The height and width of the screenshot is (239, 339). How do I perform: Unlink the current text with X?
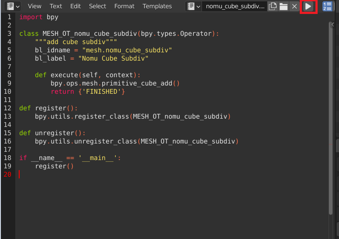[x=294, y=7]
